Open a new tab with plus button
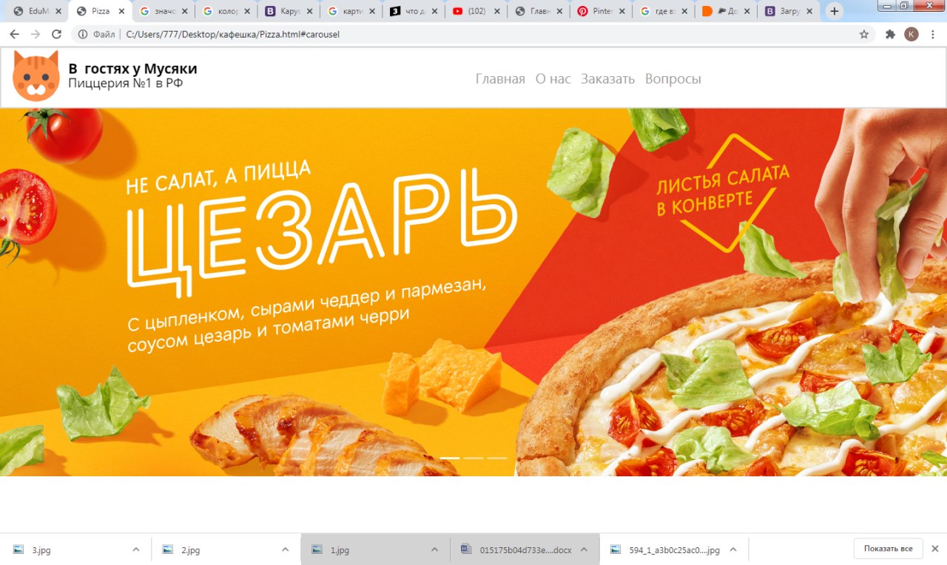The height and width of the screenshot is (565, 947). click(835, 11)
